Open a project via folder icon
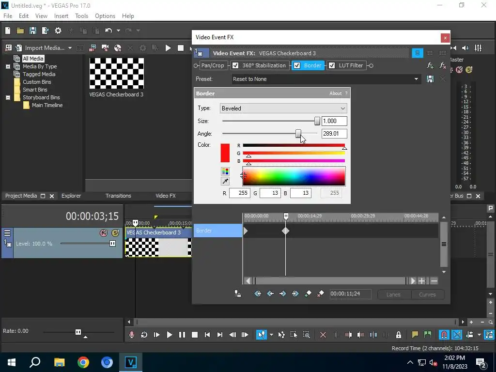 click(20, 31)
